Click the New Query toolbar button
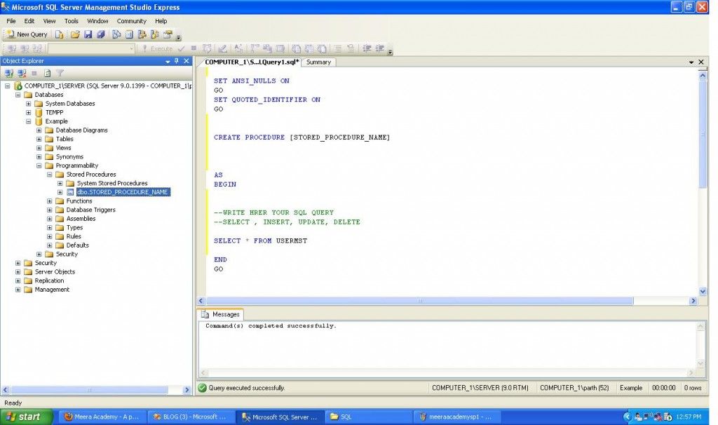718x425 pixels. coord(27,34)
